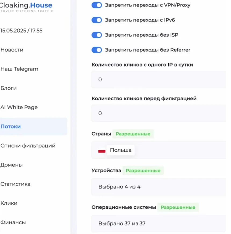
Task: Navigate to AI White Page
Action: click(x=19, y=107)
